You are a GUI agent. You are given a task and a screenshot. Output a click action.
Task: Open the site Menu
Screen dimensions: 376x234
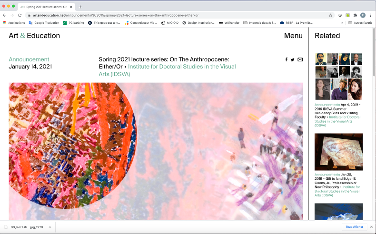point(293,36)
